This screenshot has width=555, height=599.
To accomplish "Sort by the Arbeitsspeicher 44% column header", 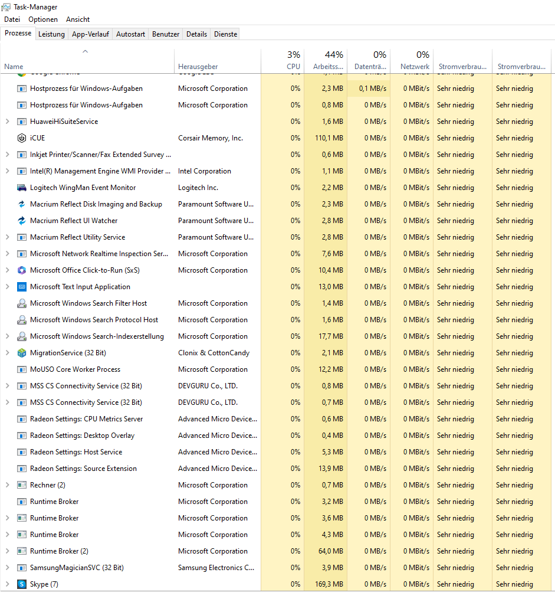I will 326,61.
